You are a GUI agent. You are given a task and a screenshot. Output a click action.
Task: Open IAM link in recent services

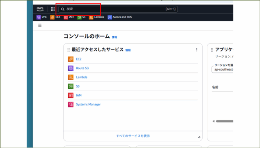79,95
